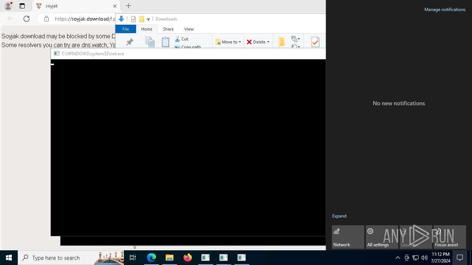
Task: Expand Customize Quick Access Toolbar dropdown
Action: 148,19
